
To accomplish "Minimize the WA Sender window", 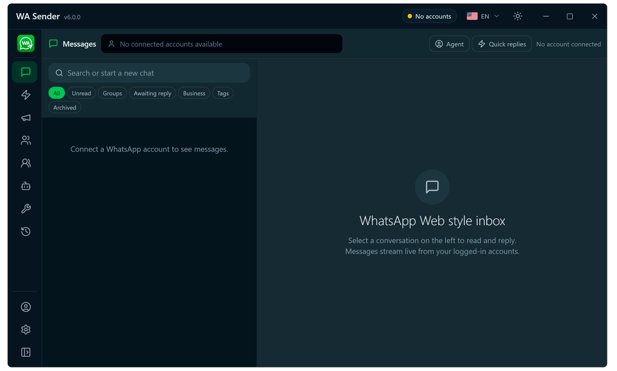I will coord(546,16).
